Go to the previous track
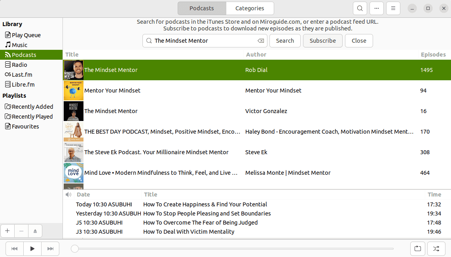This screenshot has width=451, height=257. [14, 249]
